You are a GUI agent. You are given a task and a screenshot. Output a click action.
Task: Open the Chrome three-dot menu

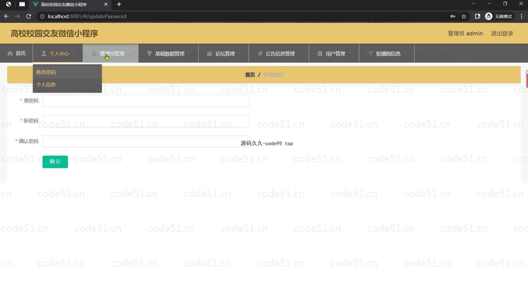tap(521, 16)
